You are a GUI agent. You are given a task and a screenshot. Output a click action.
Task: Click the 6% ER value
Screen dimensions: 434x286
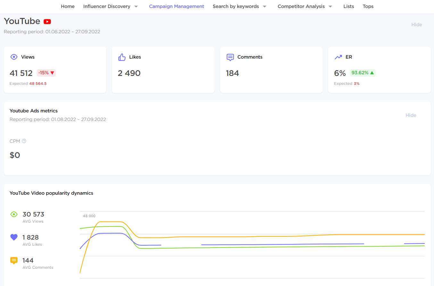point(340,73)
